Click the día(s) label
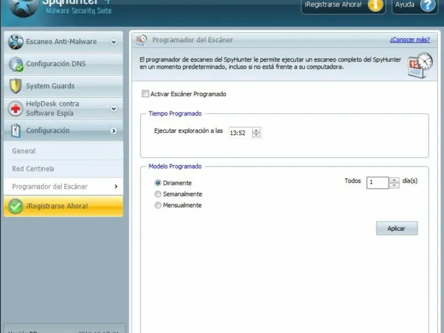Image resolution: width=444 pixels, height=333 pixels. pos(410,181)
